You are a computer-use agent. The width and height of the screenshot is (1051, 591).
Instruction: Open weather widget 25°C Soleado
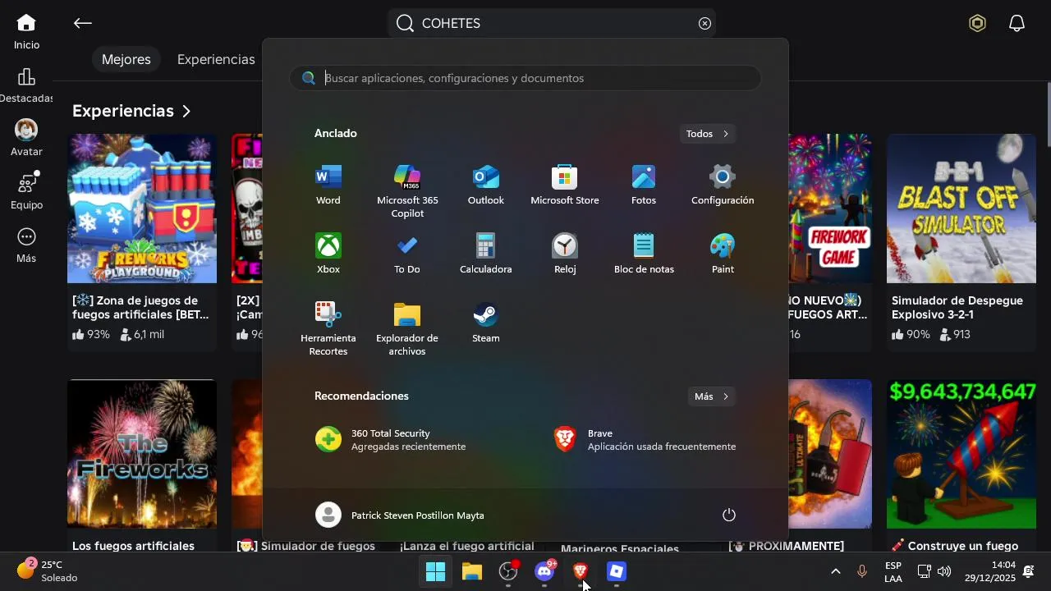48,571
